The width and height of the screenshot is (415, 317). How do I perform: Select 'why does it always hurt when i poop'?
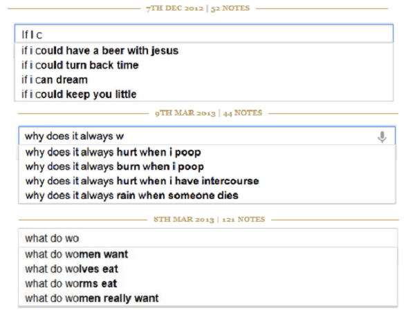207,152
